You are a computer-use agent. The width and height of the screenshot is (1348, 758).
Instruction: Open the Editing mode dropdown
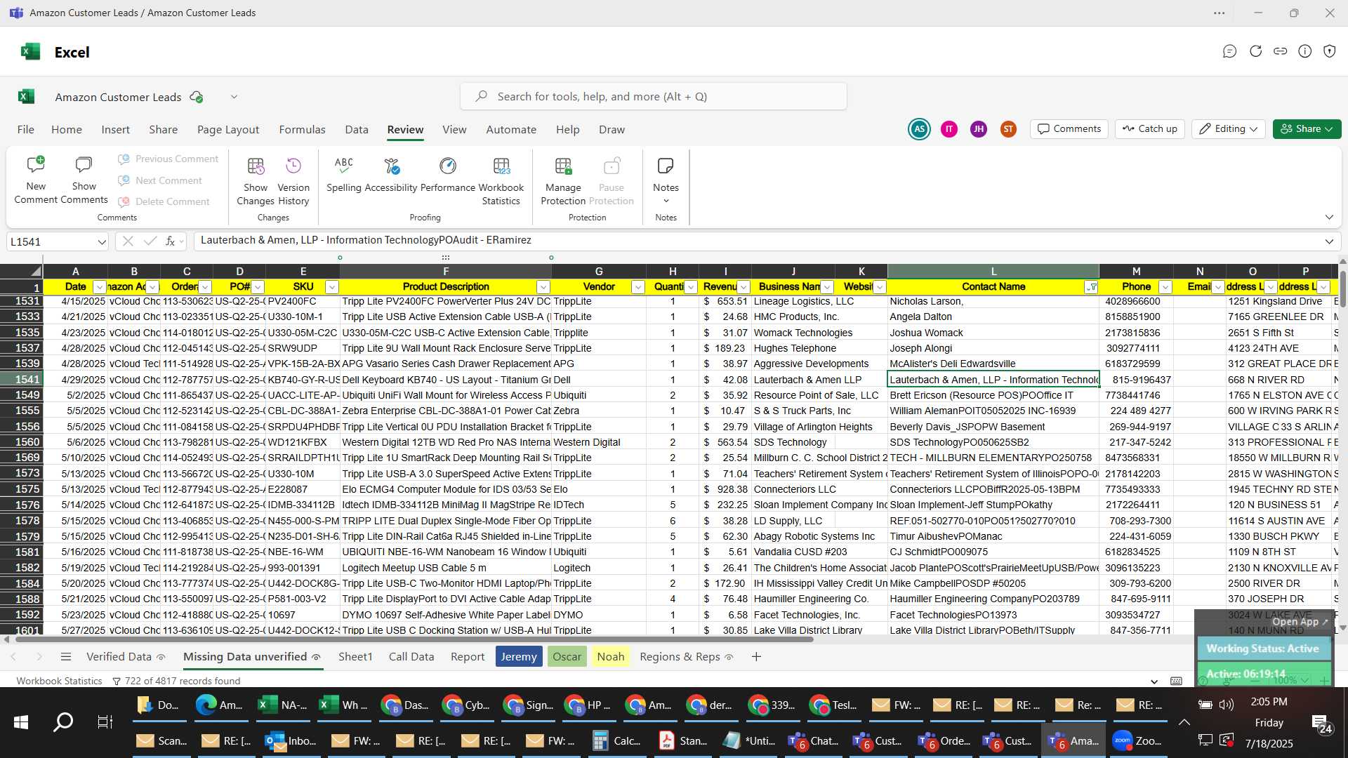[1228, 129]
